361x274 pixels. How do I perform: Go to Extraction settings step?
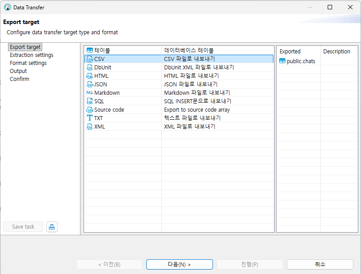(32, 55)
